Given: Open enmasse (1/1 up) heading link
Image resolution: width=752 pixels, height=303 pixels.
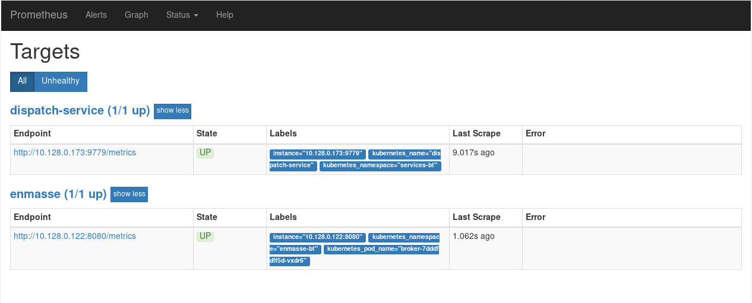Looking at the screenshot, I should point(58,194).
